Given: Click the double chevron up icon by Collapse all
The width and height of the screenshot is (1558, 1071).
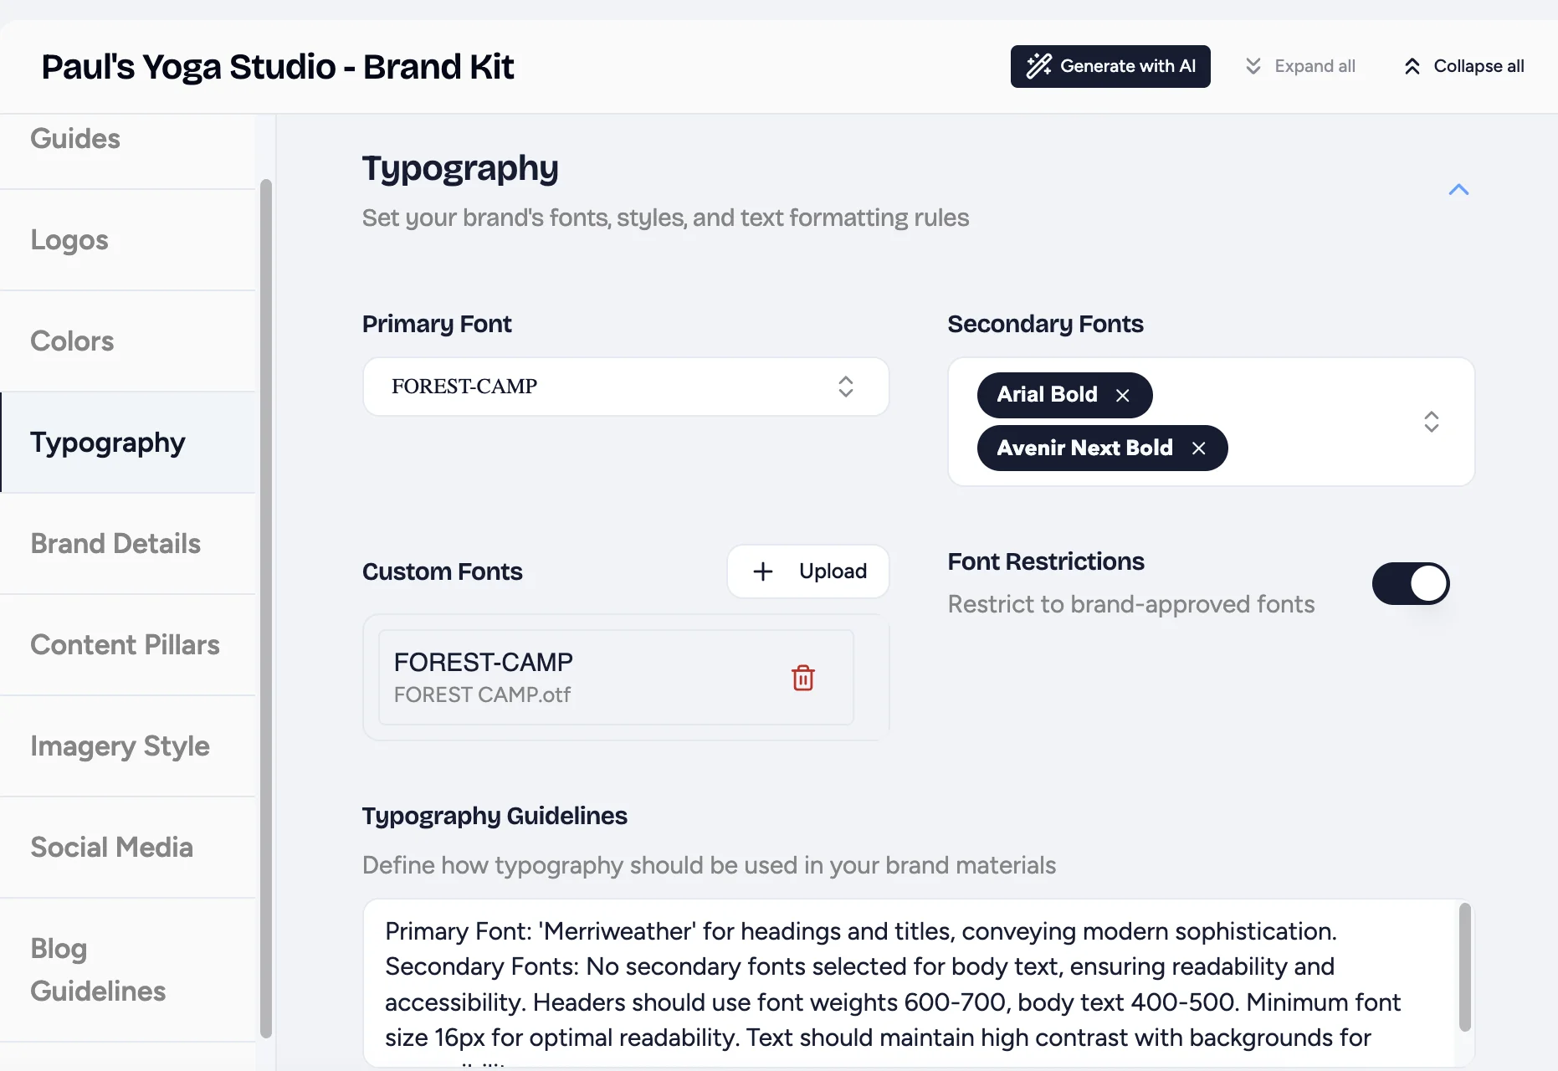Looking at the screenshot, I should (1412, 66).
